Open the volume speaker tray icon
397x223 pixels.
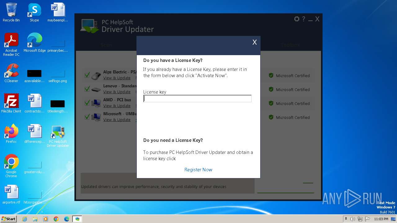click(x=353, y=219)
